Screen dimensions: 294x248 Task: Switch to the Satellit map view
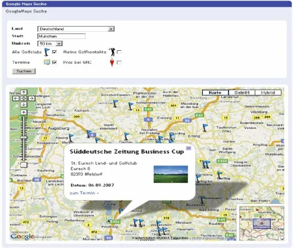point(242,92)
